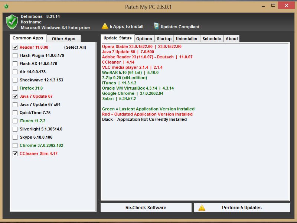This screenshot has height=223, width=297.
Task: Switch to the Startup tab
Action: point(164,39)
